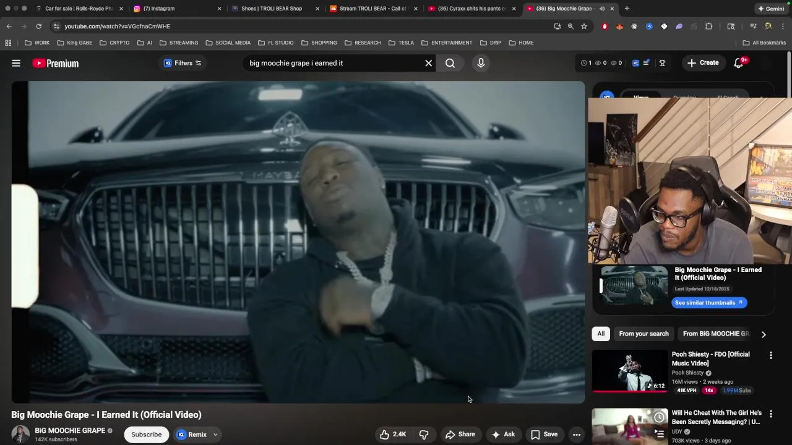The image size is (792, 445).
Task: Bookmark this page with the star
Action: pos(584,26)
